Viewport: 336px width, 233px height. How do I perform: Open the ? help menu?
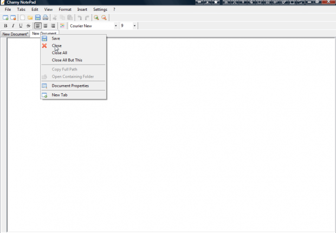114,9
